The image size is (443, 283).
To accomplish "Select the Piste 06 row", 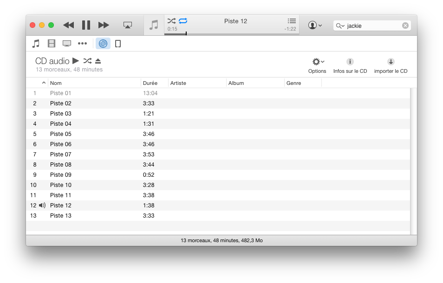I will pyautogui.click(x=218, y=144).
